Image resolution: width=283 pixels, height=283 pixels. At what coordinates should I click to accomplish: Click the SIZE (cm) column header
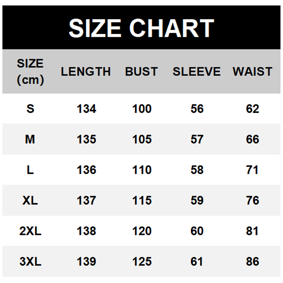[30, 72]
